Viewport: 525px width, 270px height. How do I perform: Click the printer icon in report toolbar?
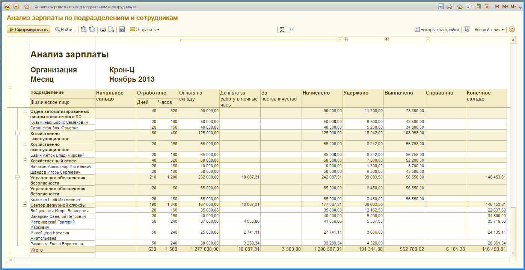pos(103,30)
